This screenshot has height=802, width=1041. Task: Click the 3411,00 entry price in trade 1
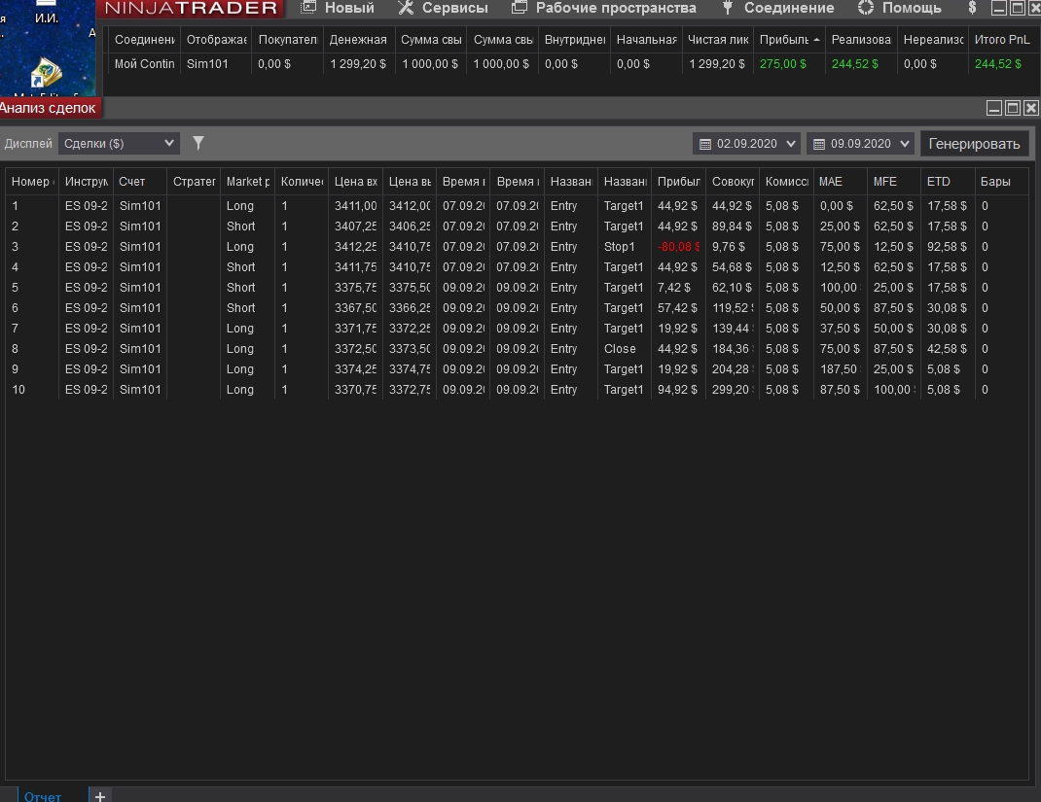pos(355,206)
